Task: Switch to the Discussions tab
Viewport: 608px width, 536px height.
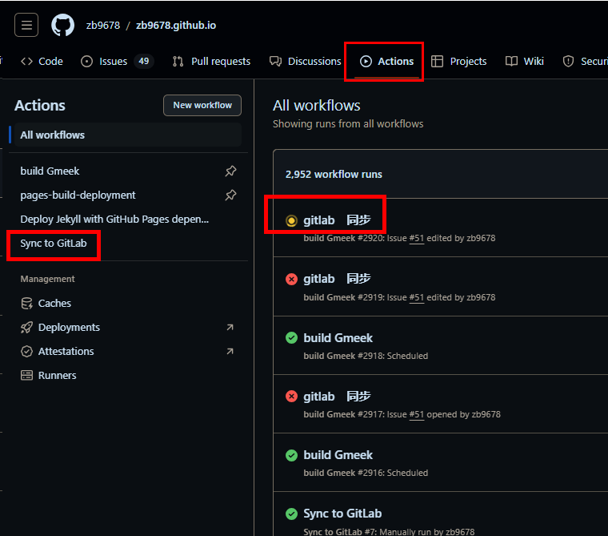Action: coord(306,62)
